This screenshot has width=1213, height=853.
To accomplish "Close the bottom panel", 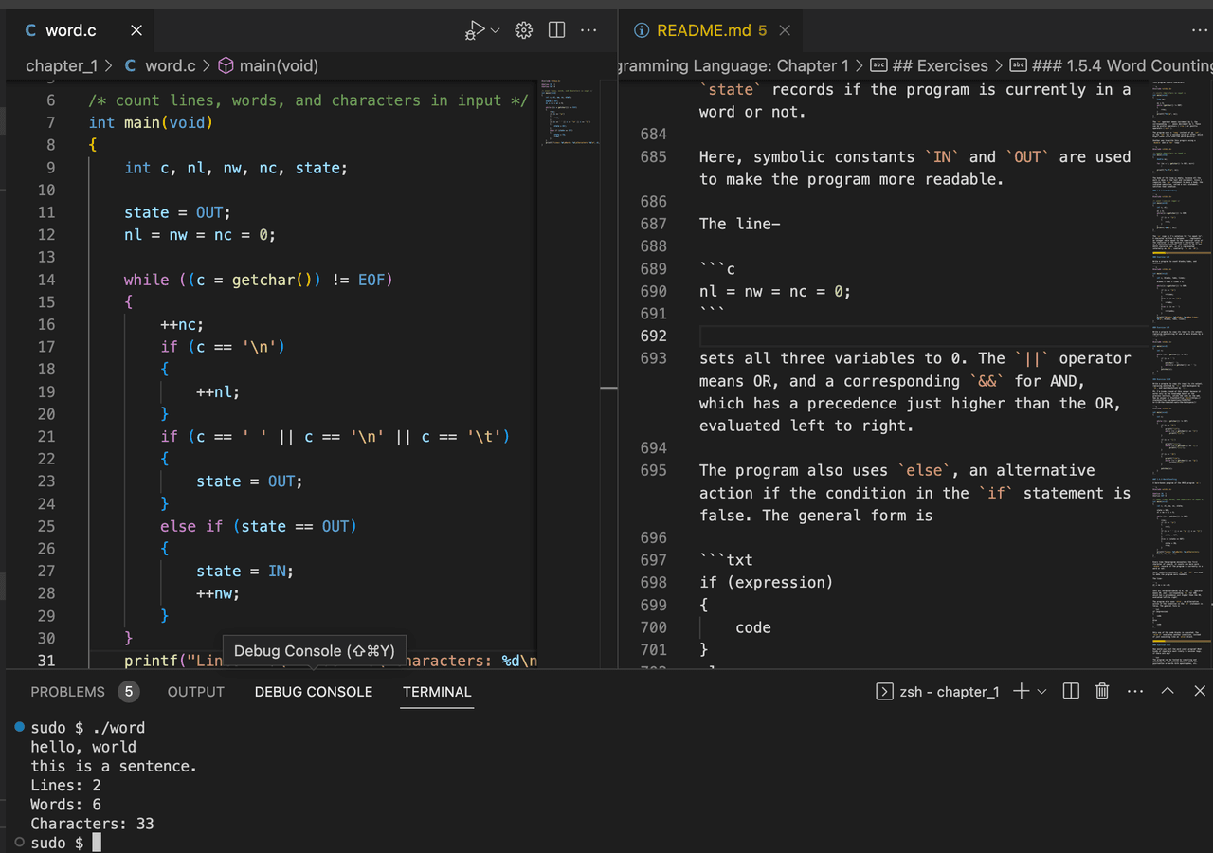I will (1200, 692).
